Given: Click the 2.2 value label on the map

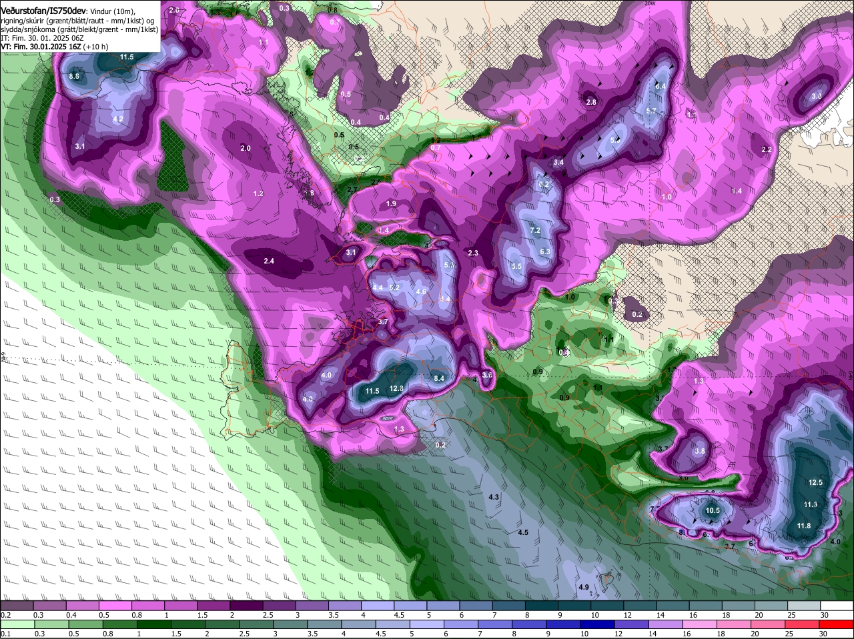Looking at the screenshot, I should (767, 149).
